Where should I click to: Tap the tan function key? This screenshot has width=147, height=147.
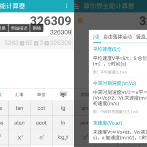tap(19, 108)
